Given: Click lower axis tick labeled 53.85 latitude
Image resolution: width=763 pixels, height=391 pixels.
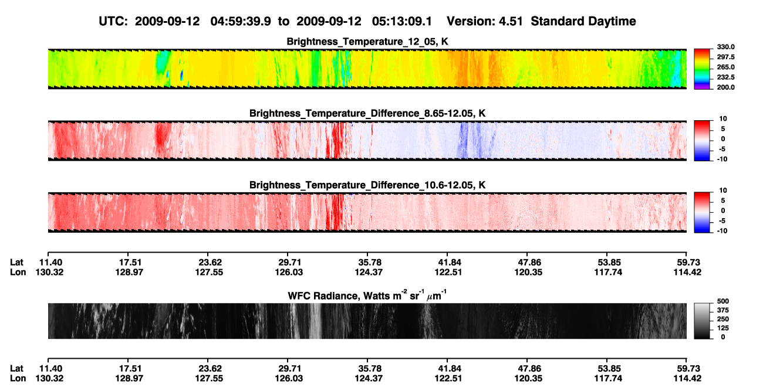Looking at the screenshot, I should pos(607,369).
